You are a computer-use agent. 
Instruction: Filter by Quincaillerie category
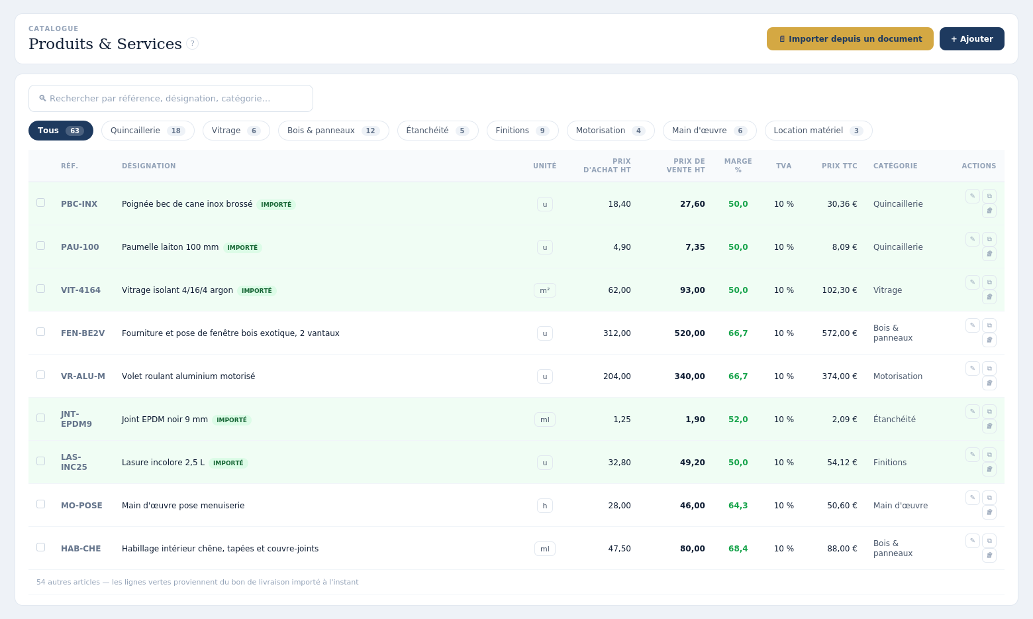(x=148, y=131)
